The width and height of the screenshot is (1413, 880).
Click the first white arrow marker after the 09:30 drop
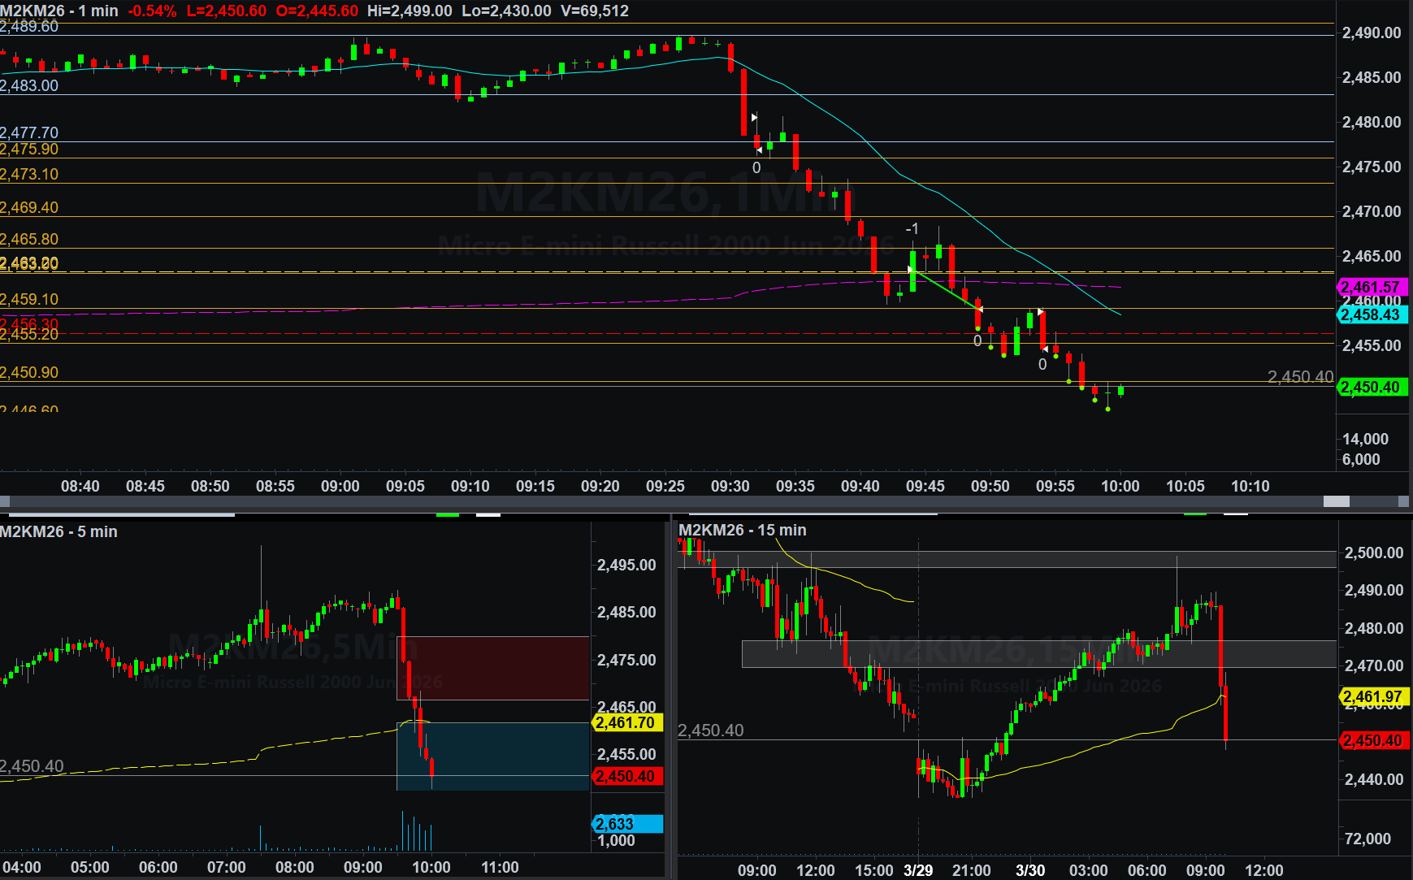point(754,118)
